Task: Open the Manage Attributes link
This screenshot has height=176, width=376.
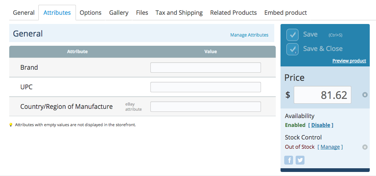Action: (x=249, y=35)
